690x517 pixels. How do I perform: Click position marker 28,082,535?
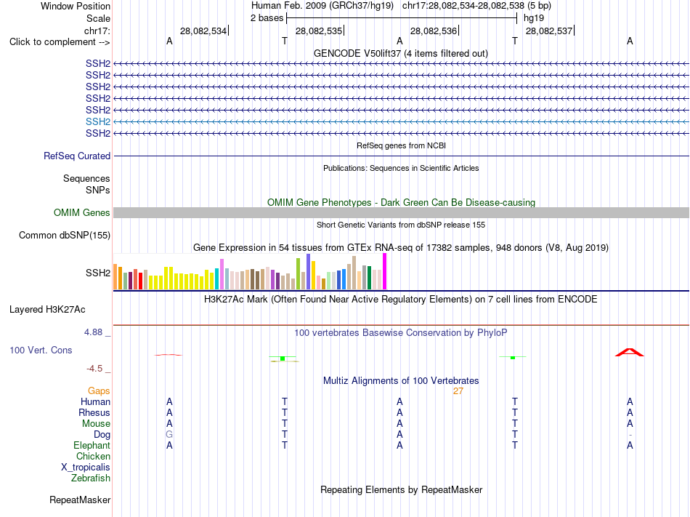pyautogui.click(x=319, y=31)
